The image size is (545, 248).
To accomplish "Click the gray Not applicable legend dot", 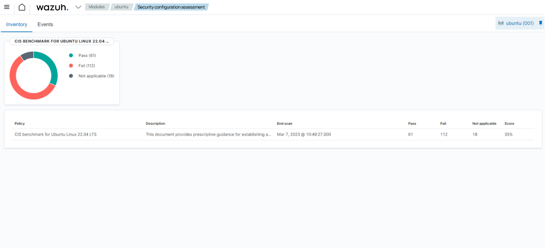I will coord(71,76).
